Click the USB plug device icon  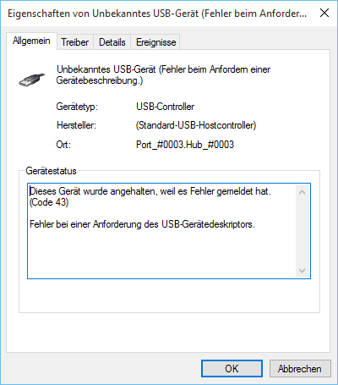32,80
